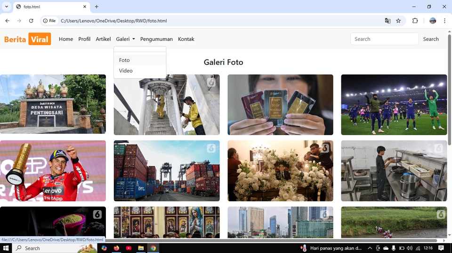Image resolution: width=452 pixels, height=253 pixels.
Task: Open File Explorer from the taskbar
Action: (x=141, y=248)
